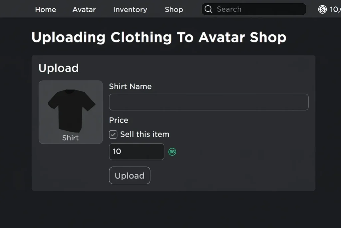Click the "Sell this item" label text
This screenshot has width=341, height=228.
tap(145, 135)
